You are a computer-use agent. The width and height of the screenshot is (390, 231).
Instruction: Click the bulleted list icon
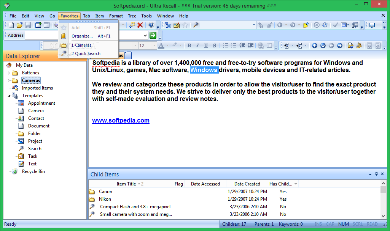225,46
